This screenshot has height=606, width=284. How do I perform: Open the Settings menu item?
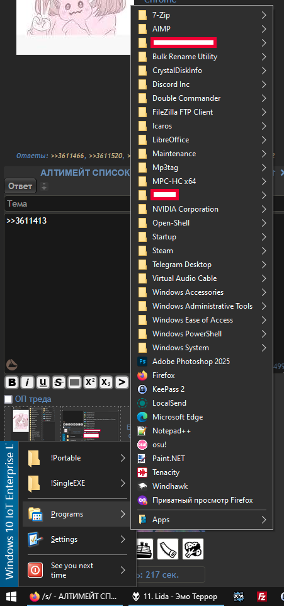pos(76,539)
